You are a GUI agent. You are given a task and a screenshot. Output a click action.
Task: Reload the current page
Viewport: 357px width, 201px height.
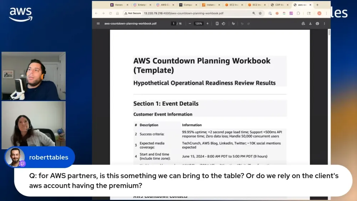point(110,13)
